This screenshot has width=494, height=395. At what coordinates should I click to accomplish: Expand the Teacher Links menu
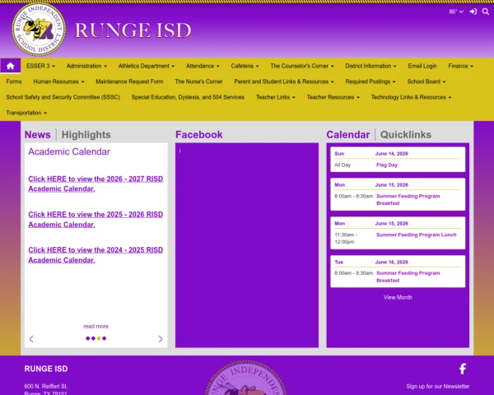point(275,97)
